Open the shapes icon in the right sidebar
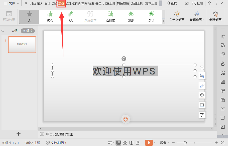228x146 pixels. 223,54
